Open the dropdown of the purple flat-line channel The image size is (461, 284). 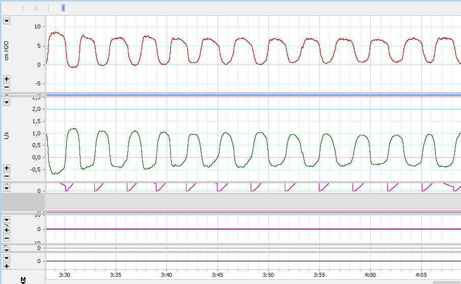[7, 220]
